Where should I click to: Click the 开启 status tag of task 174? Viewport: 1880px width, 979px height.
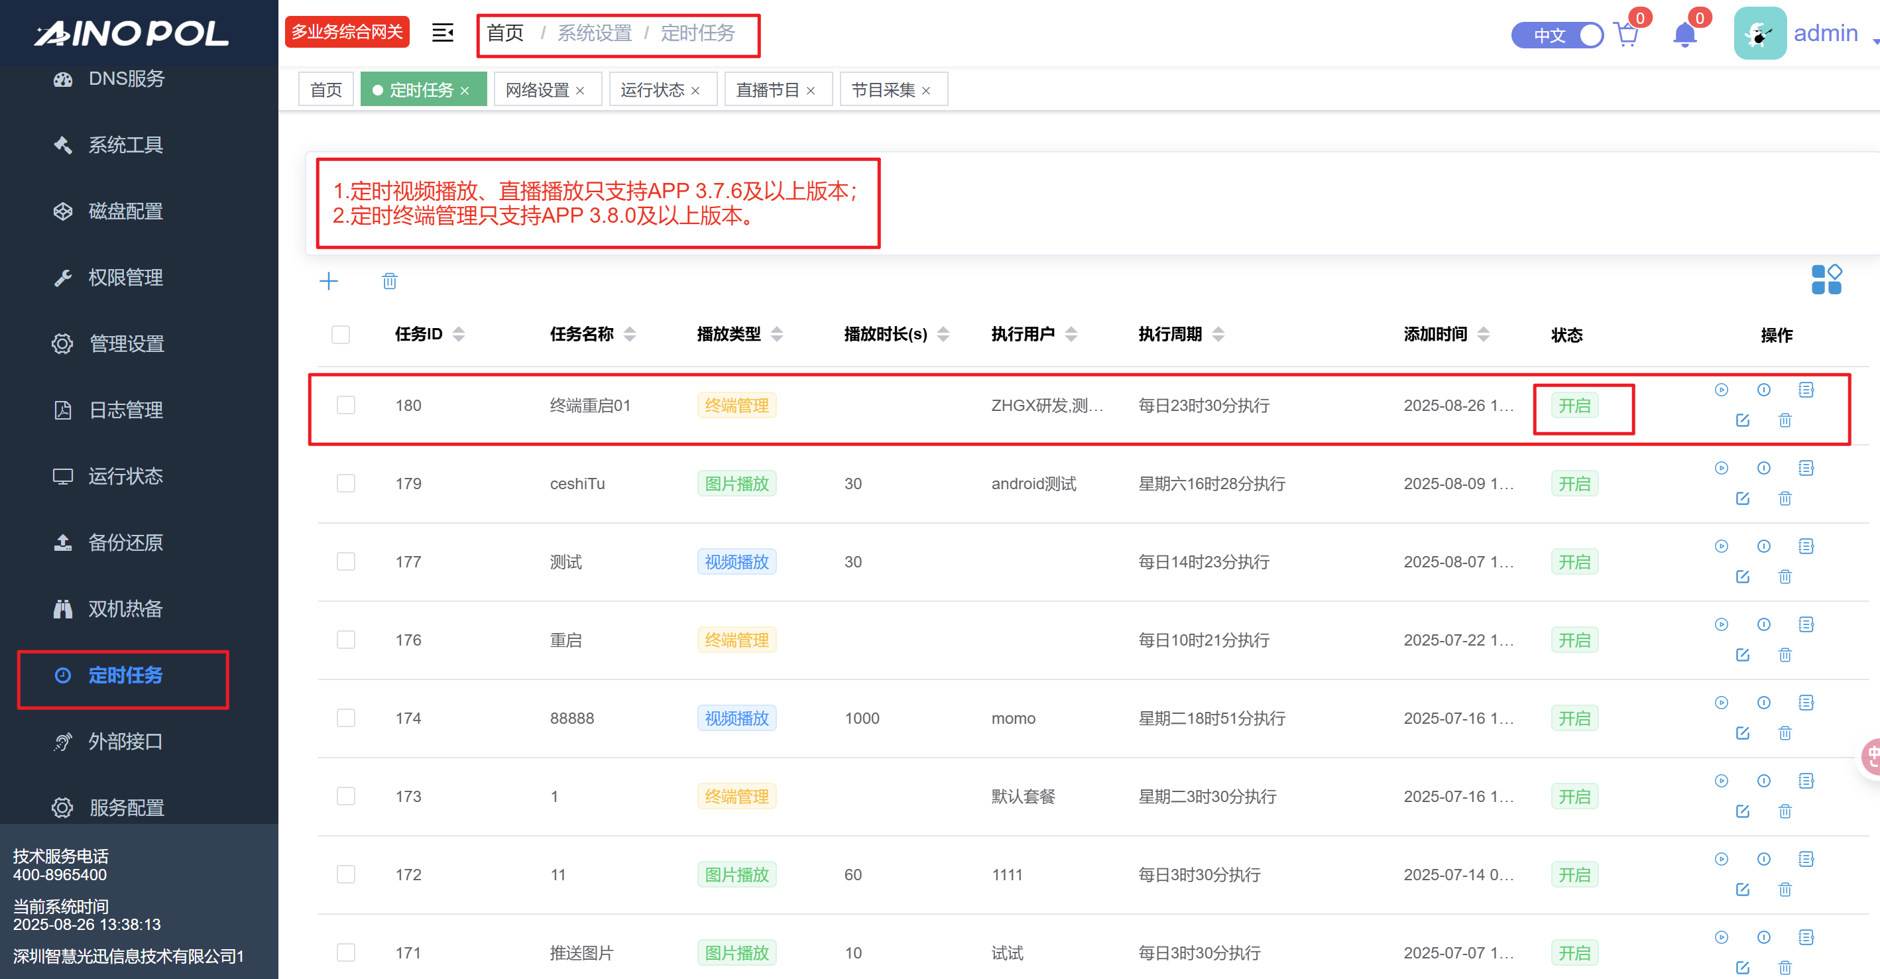[x=1574, y=718]
